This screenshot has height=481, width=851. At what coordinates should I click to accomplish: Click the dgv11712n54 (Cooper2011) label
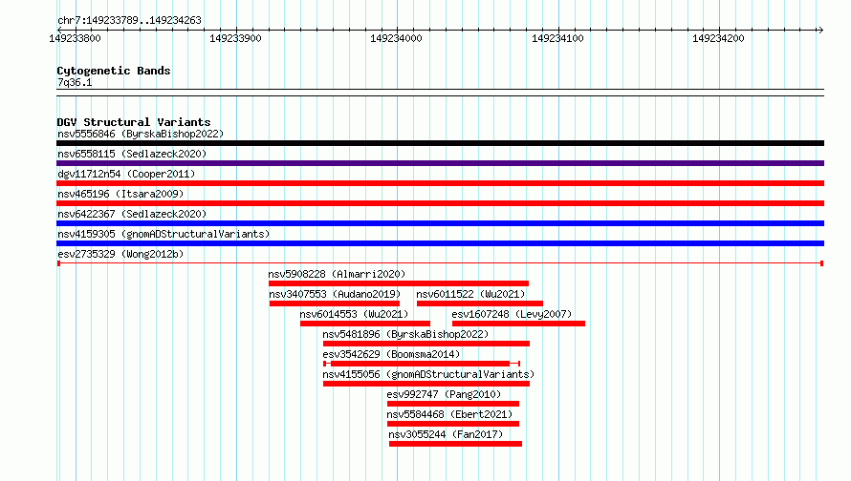126,174
